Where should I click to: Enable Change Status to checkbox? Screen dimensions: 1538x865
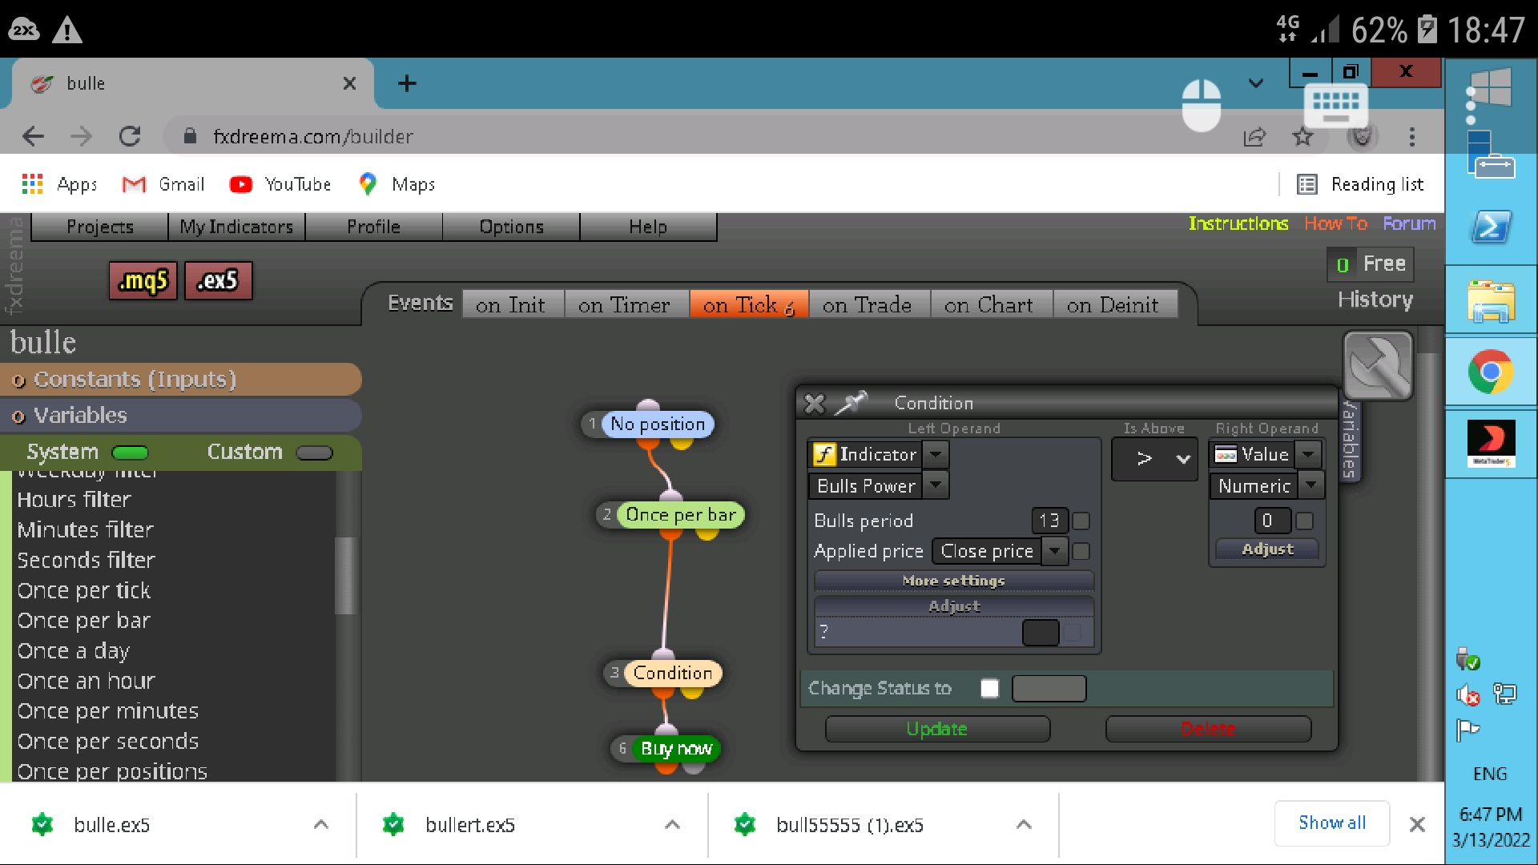[x=989, y=689]
